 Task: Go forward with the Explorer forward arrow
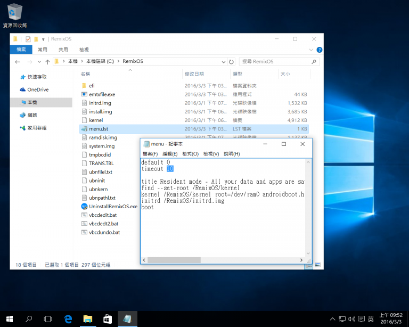30,62
